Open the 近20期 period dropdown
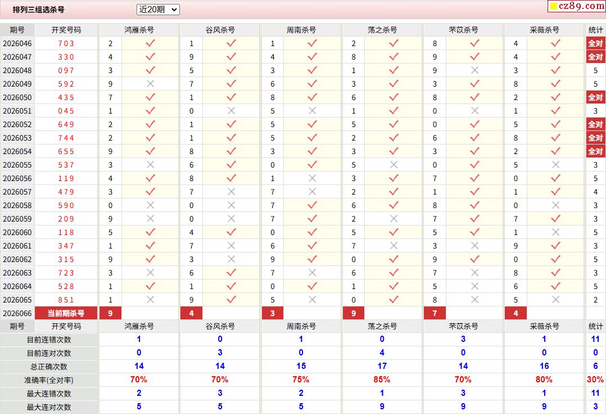 tap(158, 10)
